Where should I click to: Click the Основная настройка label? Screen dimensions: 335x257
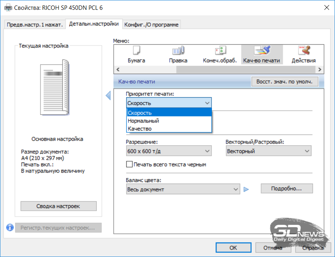coord(57,139)
